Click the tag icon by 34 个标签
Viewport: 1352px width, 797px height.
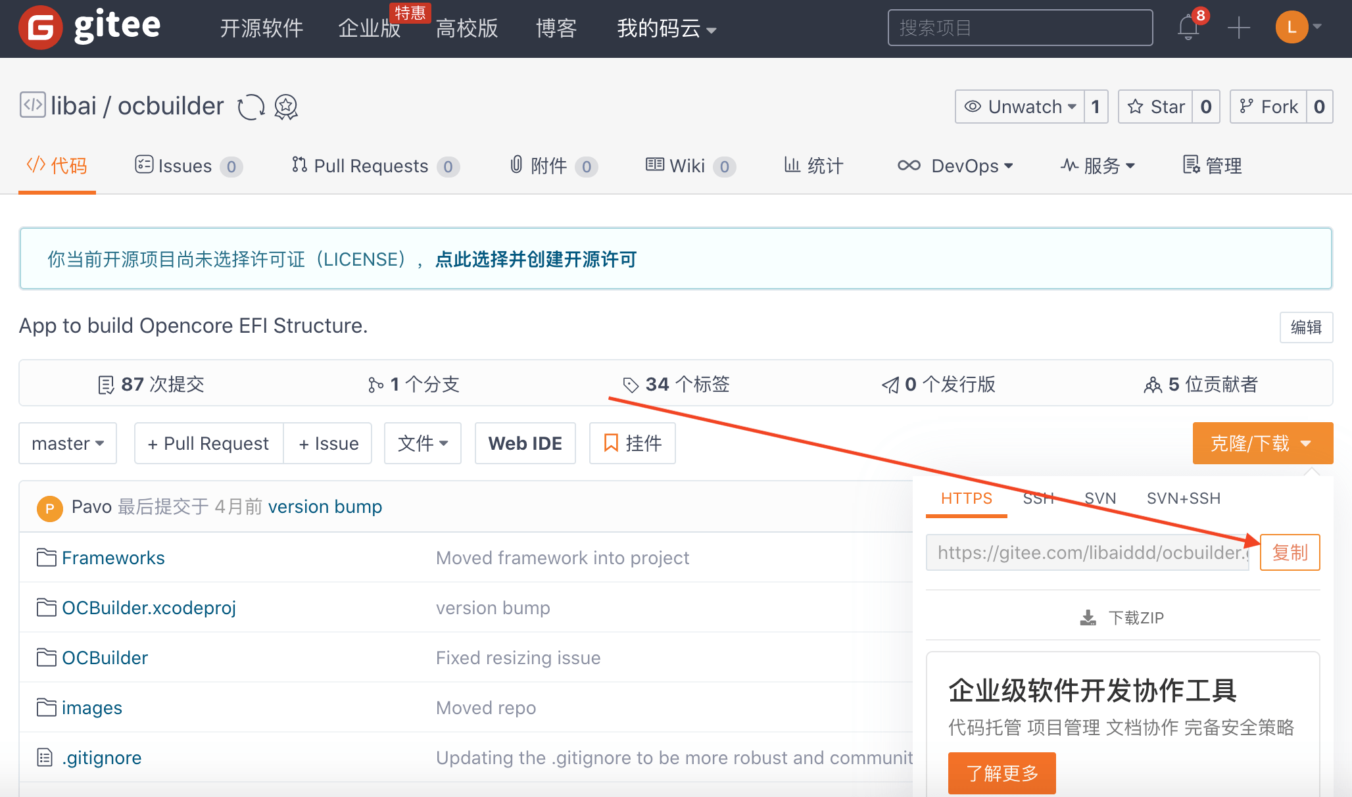[631, 385]
